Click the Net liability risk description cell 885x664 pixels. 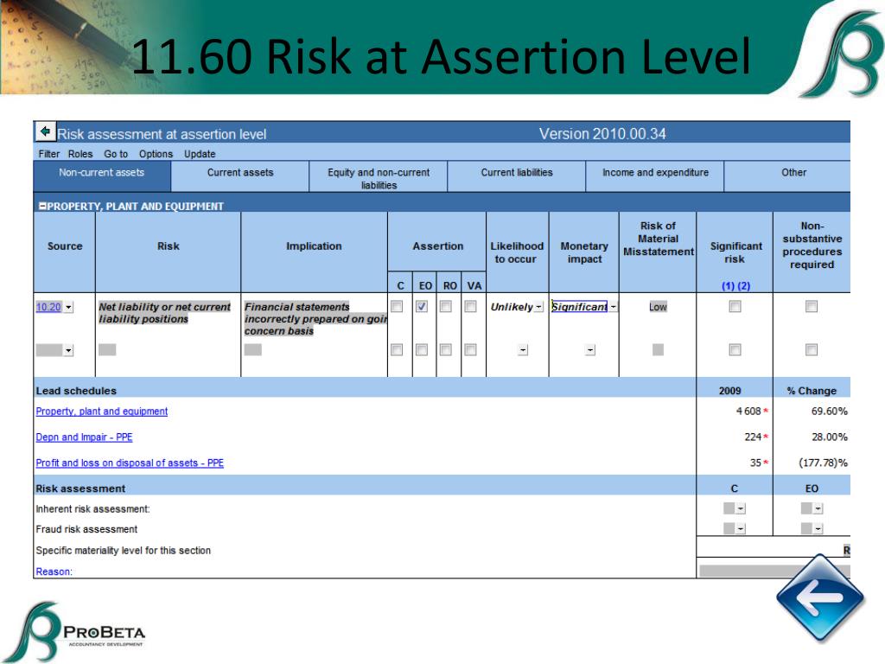164,313
